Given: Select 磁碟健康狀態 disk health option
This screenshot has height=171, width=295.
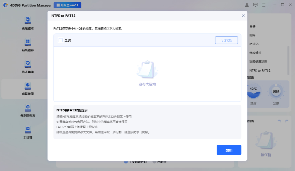Looking at the screenshot, I should click(x=258, y=62).
